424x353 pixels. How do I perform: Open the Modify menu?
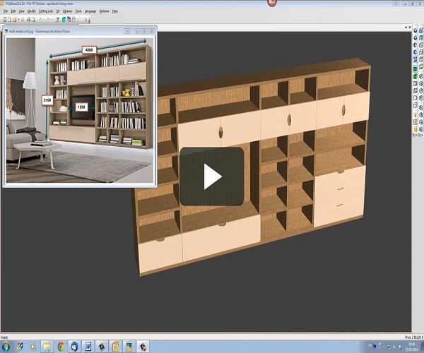coord(31,11)
